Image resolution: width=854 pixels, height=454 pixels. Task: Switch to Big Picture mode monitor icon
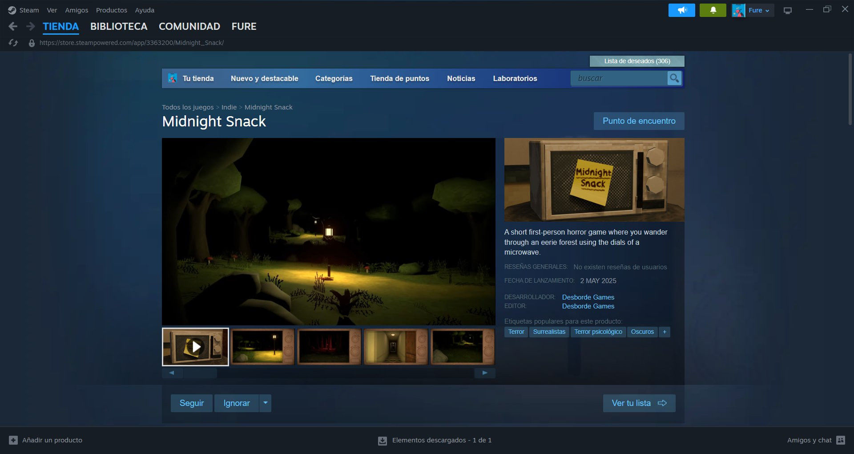click(788, 10)
